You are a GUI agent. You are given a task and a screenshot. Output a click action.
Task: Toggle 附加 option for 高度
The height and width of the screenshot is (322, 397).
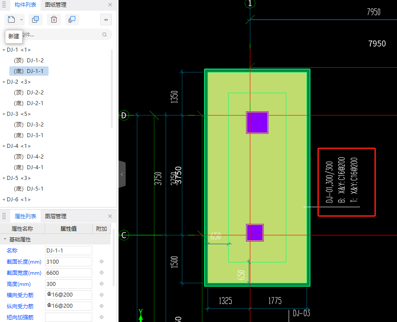pyautogui.click(x=102, y=284)
